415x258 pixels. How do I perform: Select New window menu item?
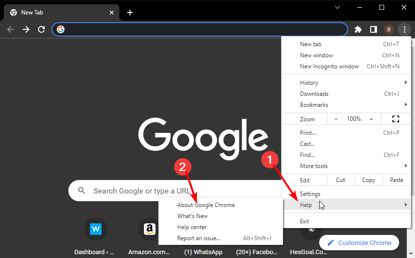point(347,55)
